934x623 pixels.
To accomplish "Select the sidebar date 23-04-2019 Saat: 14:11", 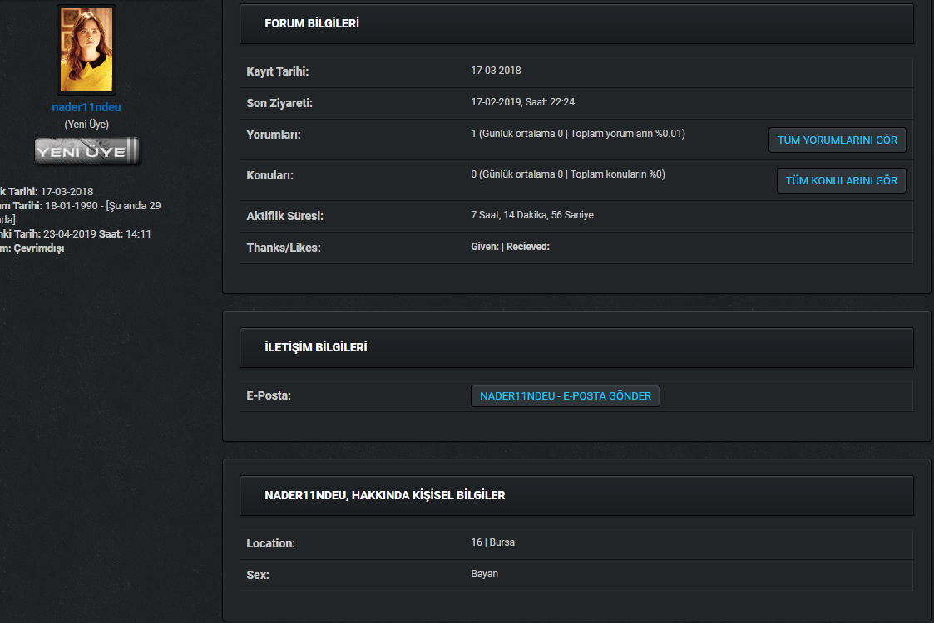I will 97,234.
